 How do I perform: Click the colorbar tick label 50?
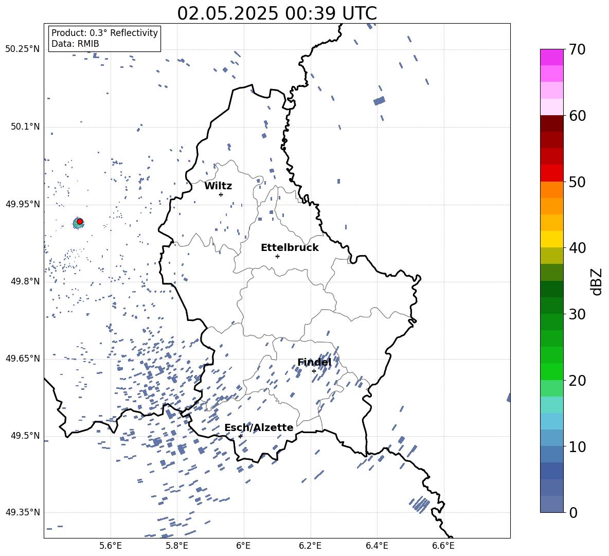577,182
